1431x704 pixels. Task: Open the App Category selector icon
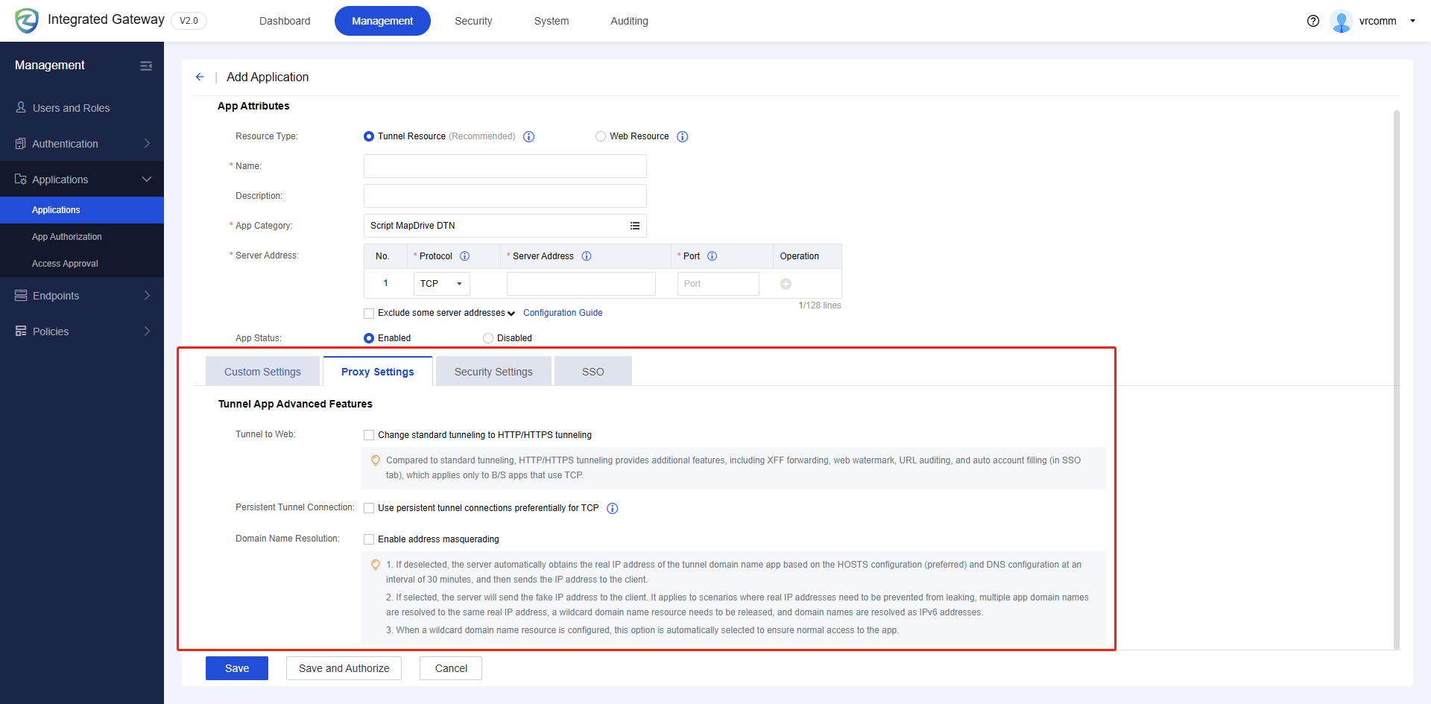click(x=635, y=226)
